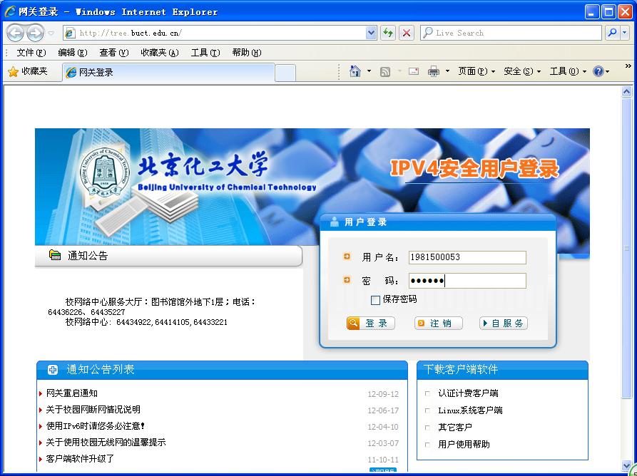Open the 使用IPv6时请您务必注意 announcement

tap(96, 426)
